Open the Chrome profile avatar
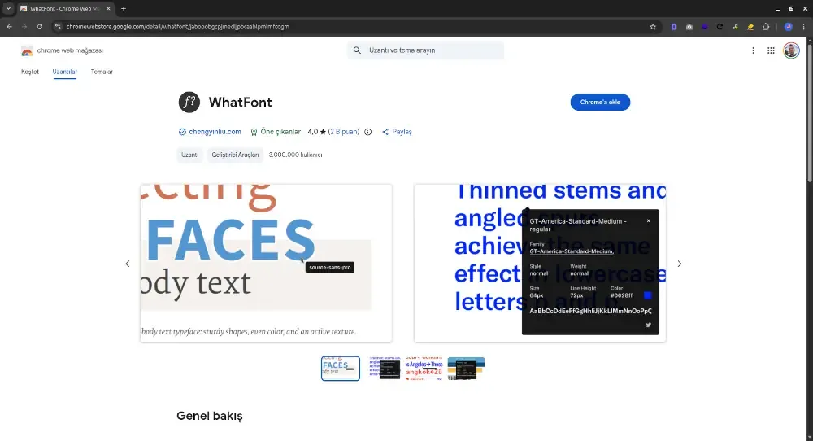 (788, 27)
